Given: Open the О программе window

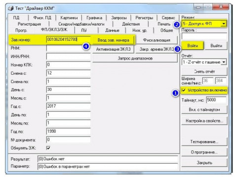Looking at the screenshot, I should tap(204, 152).
